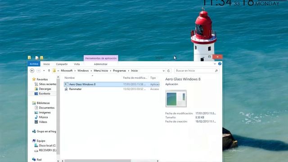Expand the address bar history dropdown
This screenshot has height=162, width=288.
click(x=163, y=71)
